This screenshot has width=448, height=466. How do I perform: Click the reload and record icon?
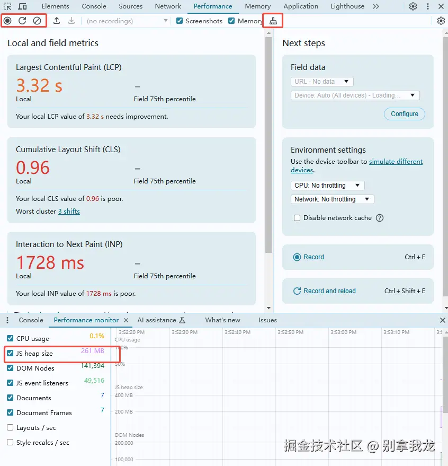22,21
